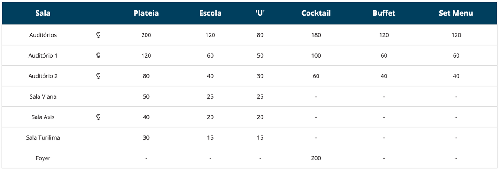The width and height of the screenshot is (500, 175).
Task: Click Auditório 1 Plateia value 120
Action: tap(146, 56)
